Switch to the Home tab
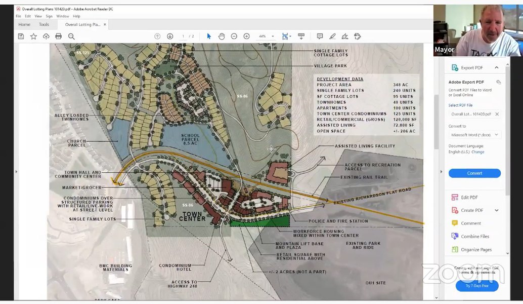This screenshot has width=523, height=304. (24, 24)
